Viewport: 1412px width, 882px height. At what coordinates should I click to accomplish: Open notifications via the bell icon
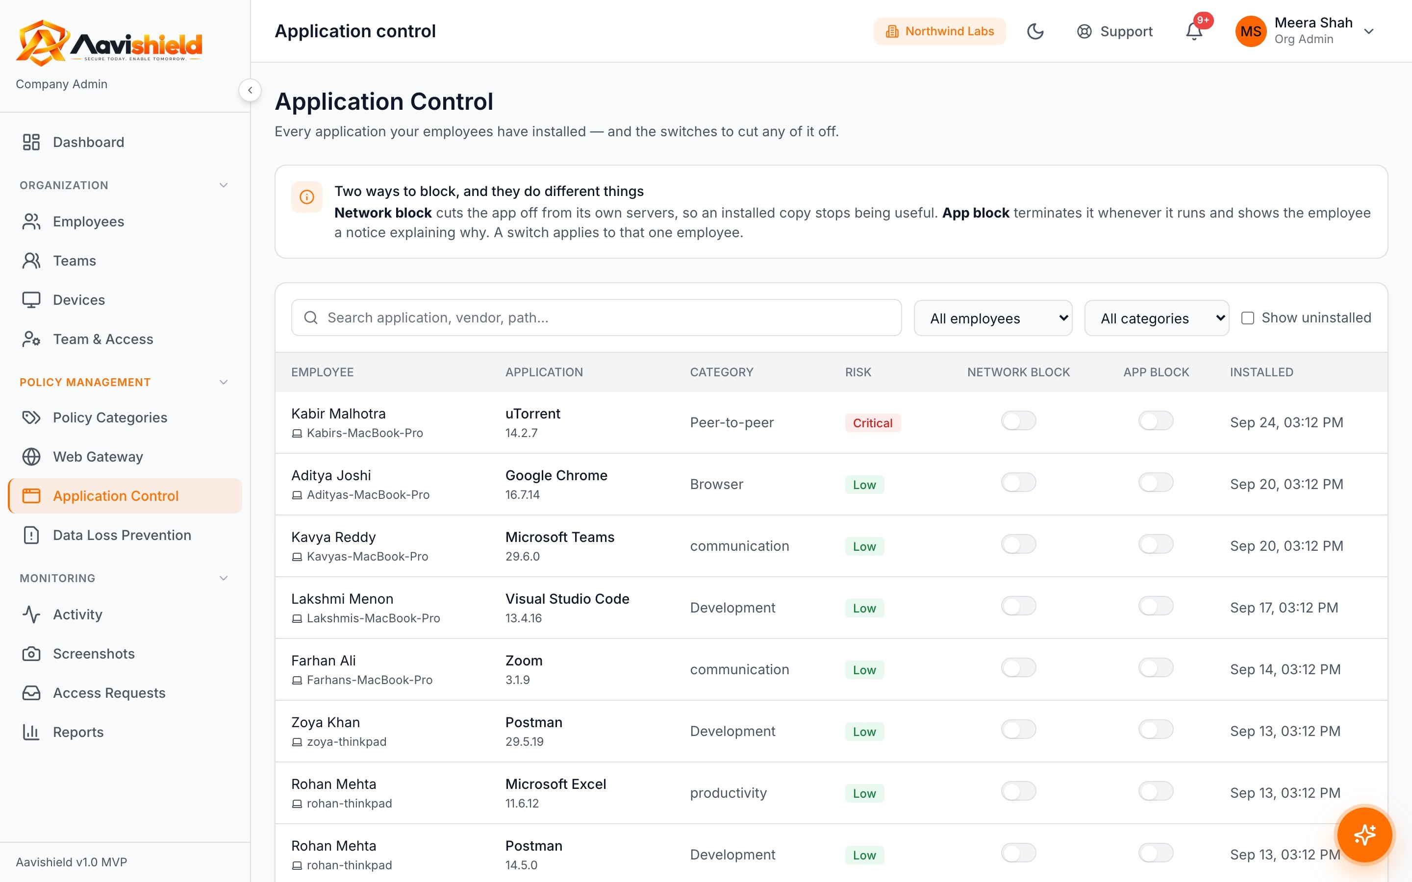pos(1194,31)
